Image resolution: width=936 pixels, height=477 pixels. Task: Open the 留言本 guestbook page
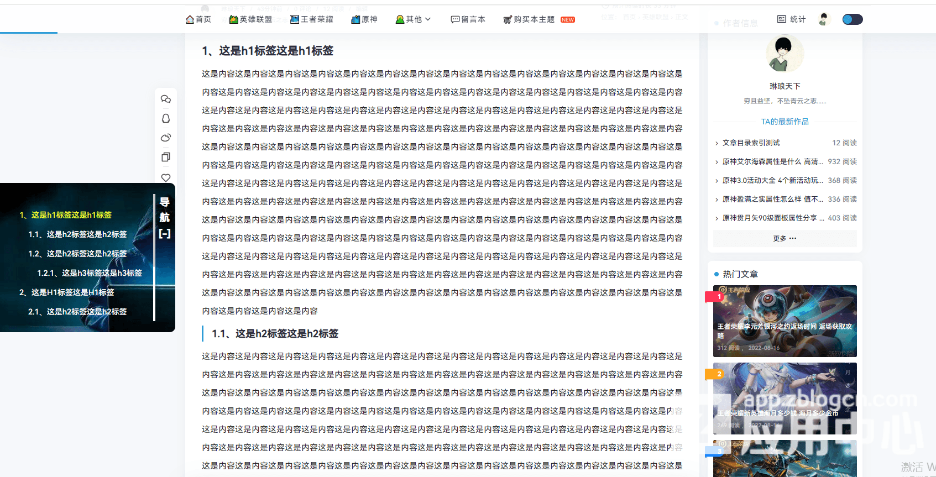click(468, 19)
